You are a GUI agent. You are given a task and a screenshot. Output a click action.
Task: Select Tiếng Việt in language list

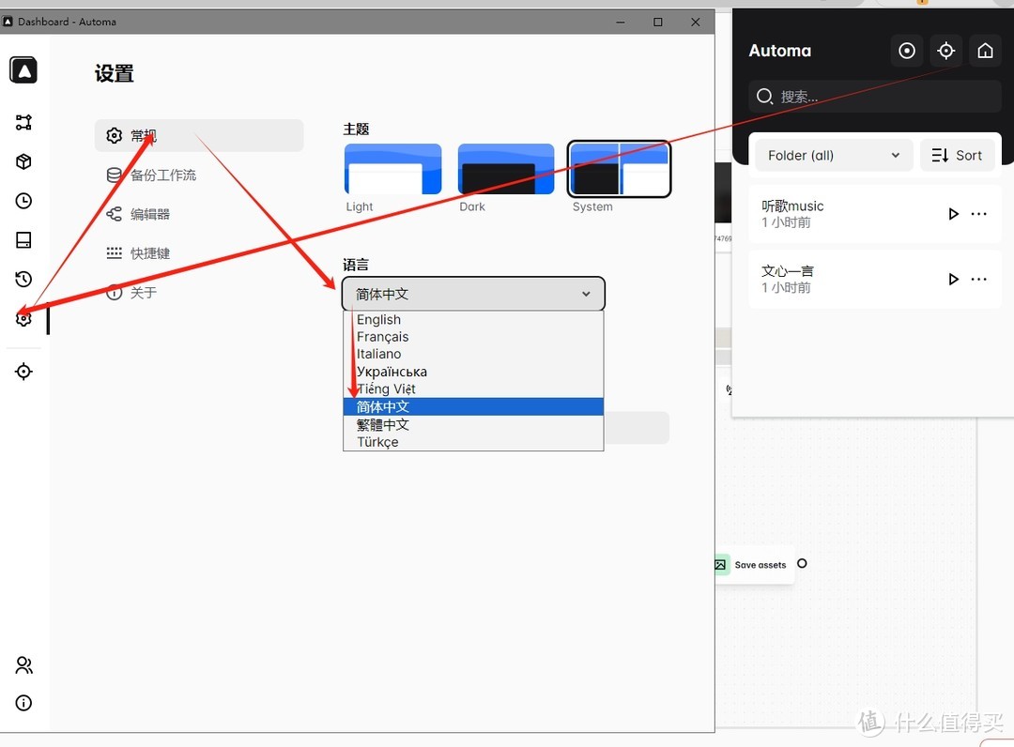[x=473, y=389]
